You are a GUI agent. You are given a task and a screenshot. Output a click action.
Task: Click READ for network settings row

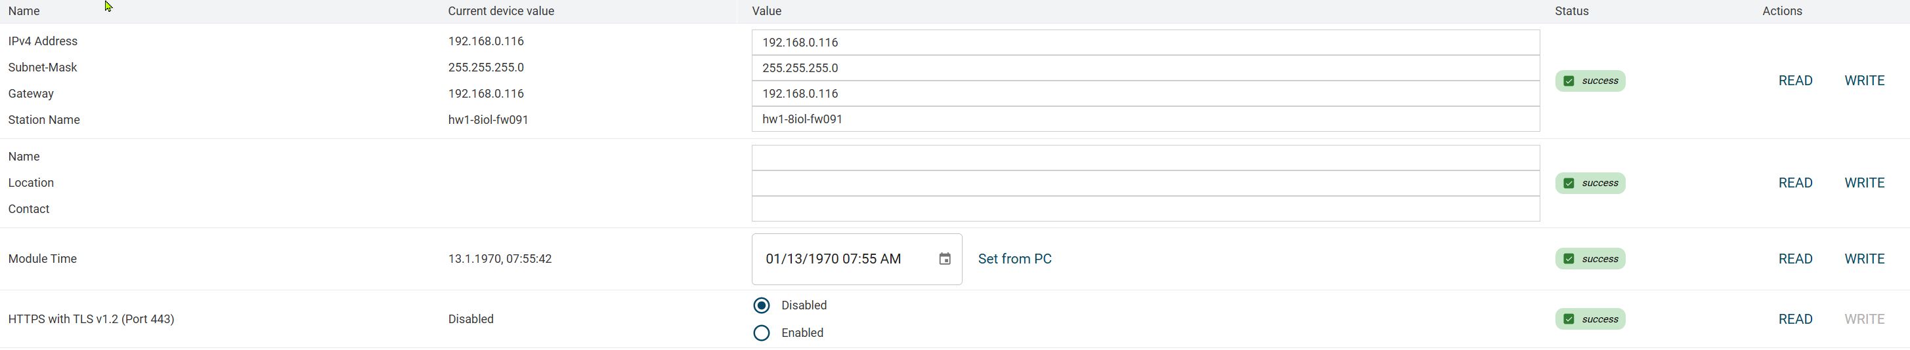coord(1795,81)
